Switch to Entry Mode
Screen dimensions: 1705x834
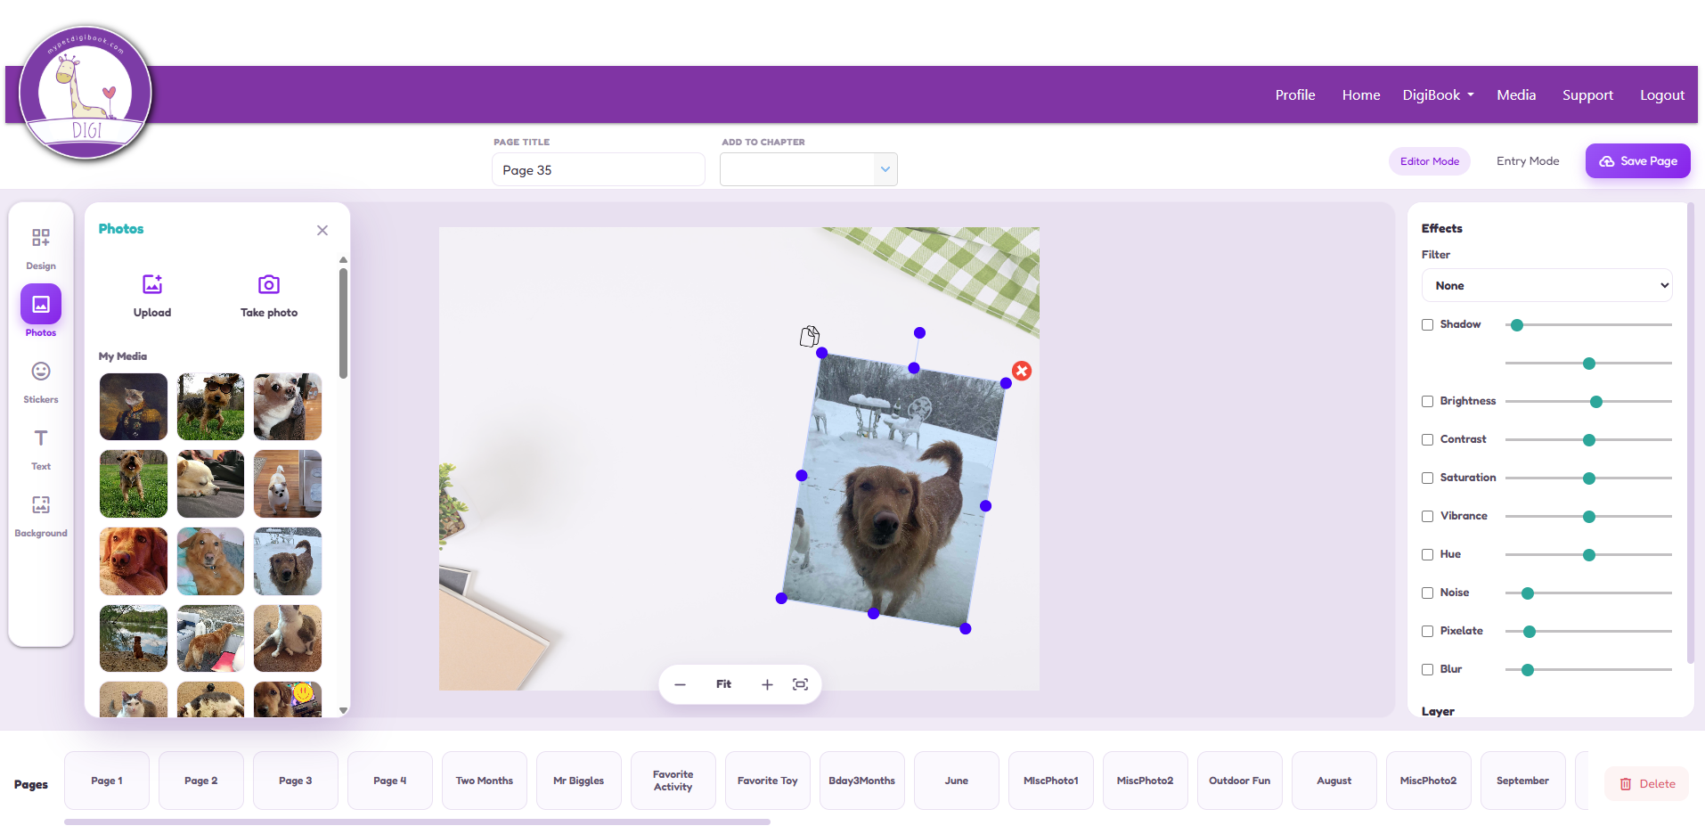pos(1528,161)
